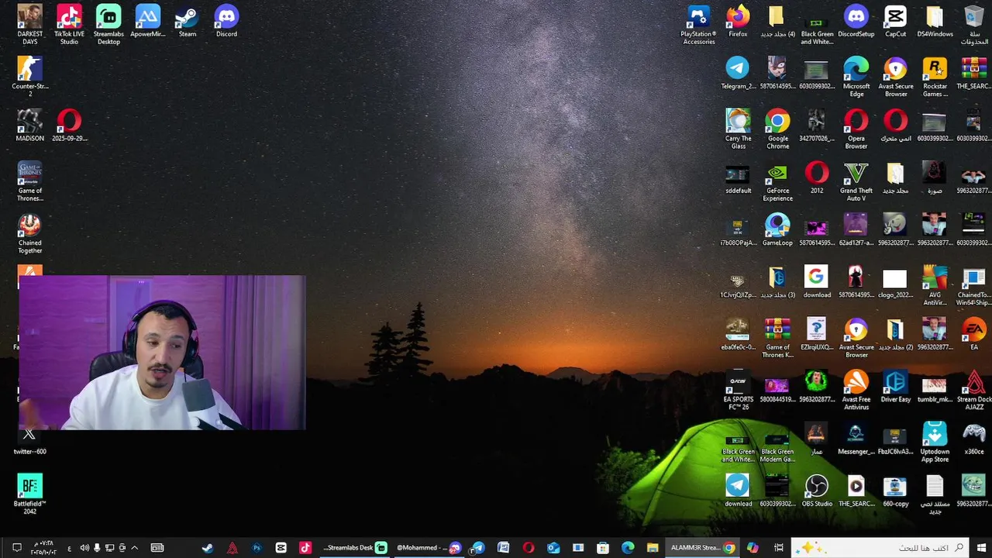
Task: Select the elogo_2022 white image file
Action: [x=895, y=281]
